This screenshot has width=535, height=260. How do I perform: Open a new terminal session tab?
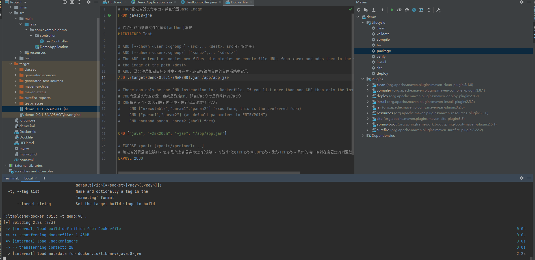point(44,178)
